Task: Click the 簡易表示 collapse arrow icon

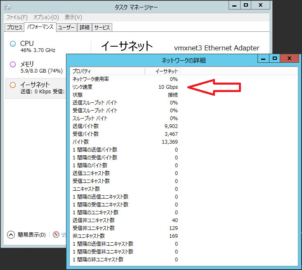Action: click(11, 235)
